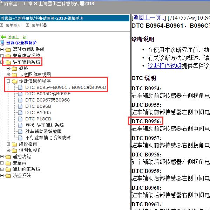The height and width of the screenshot is (210, 210).
Task: Expand the 维修指南 subfolder
Action: (x=8, y=144)
